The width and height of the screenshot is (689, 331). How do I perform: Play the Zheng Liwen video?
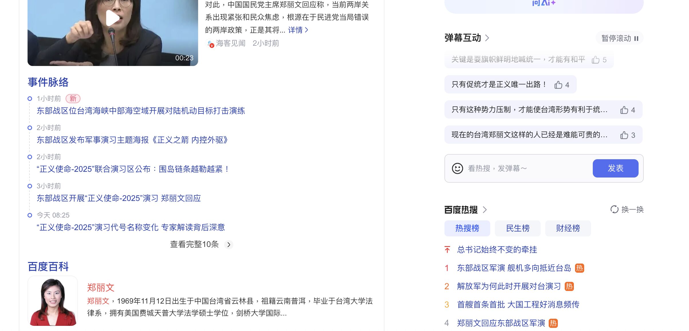pos(113,18)
